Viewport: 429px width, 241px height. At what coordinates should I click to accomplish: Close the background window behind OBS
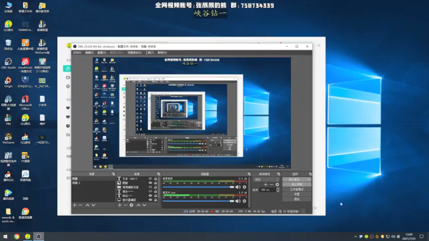point(319,46)
